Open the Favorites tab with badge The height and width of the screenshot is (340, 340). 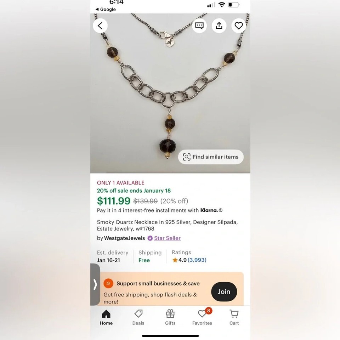[202, 317]
